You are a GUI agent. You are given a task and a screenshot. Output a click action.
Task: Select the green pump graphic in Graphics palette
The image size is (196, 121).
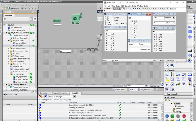[x=172, y=116]
